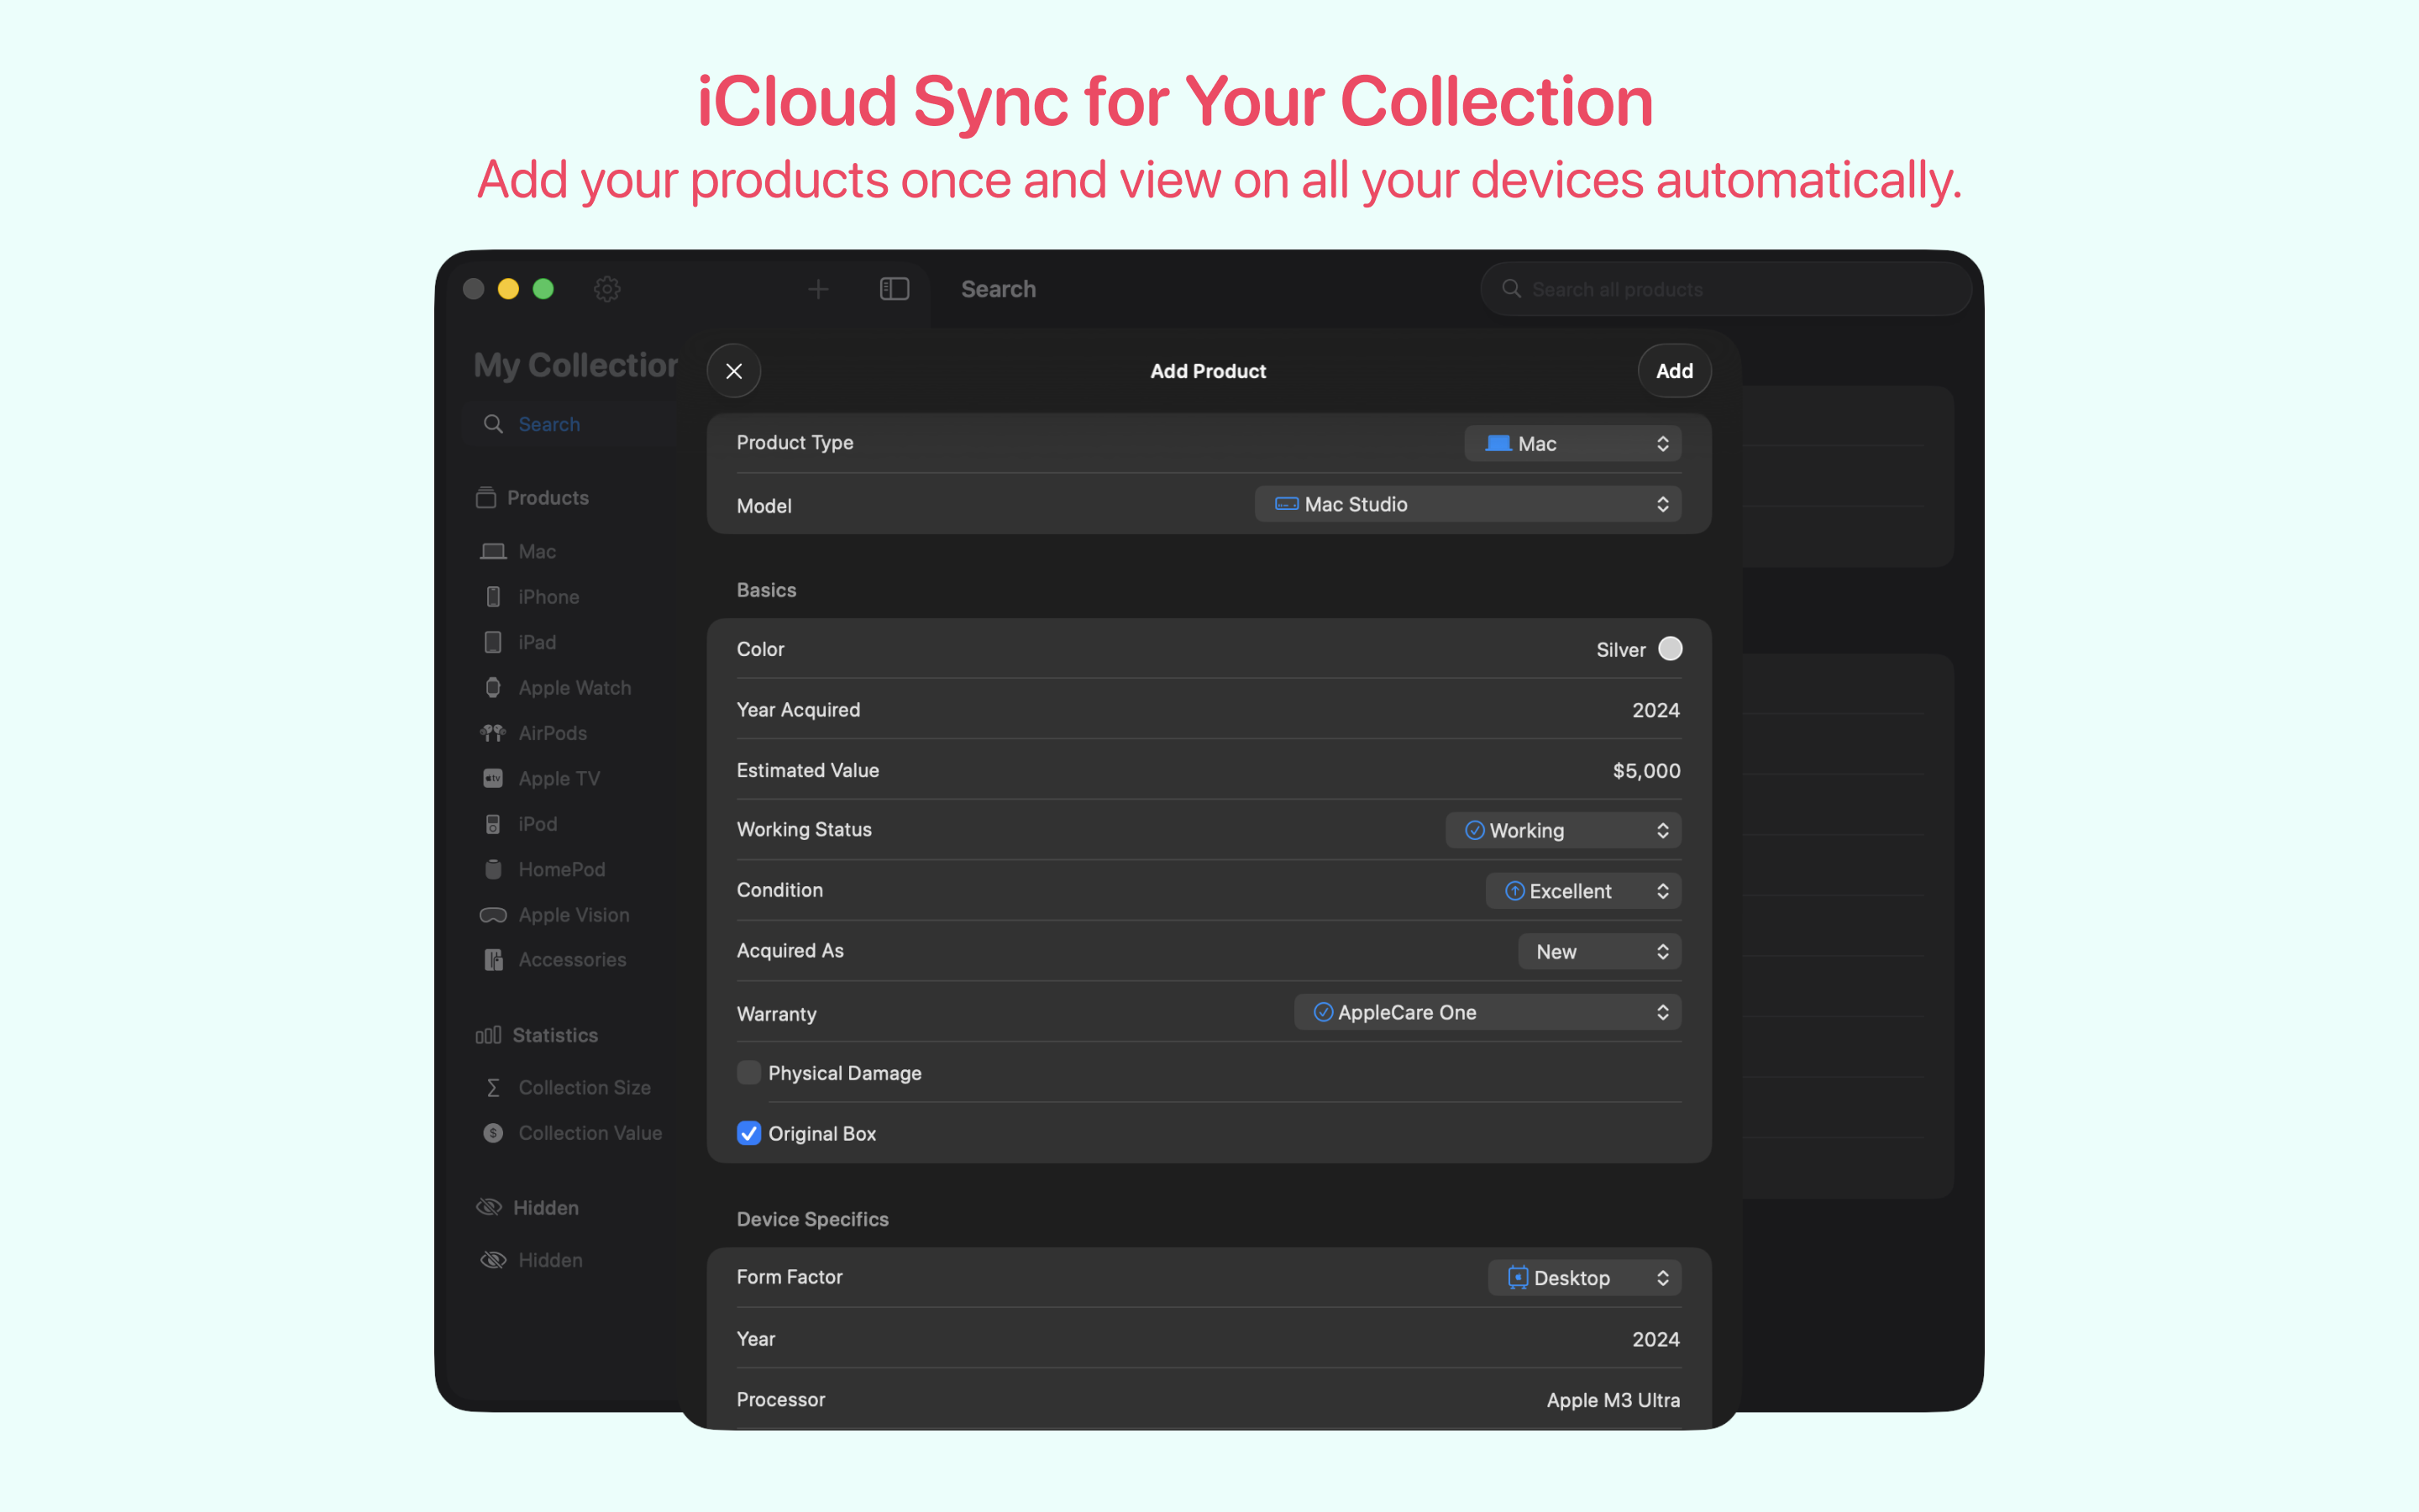Close the Add Product dialog
The height and width of the screenshot is (1512, 2419).
(x=734, y=371)
